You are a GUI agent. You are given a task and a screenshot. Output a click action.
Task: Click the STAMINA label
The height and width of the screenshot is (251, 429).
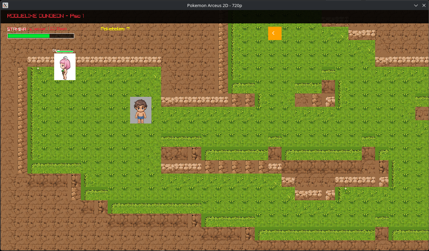(x=17, y=29)
